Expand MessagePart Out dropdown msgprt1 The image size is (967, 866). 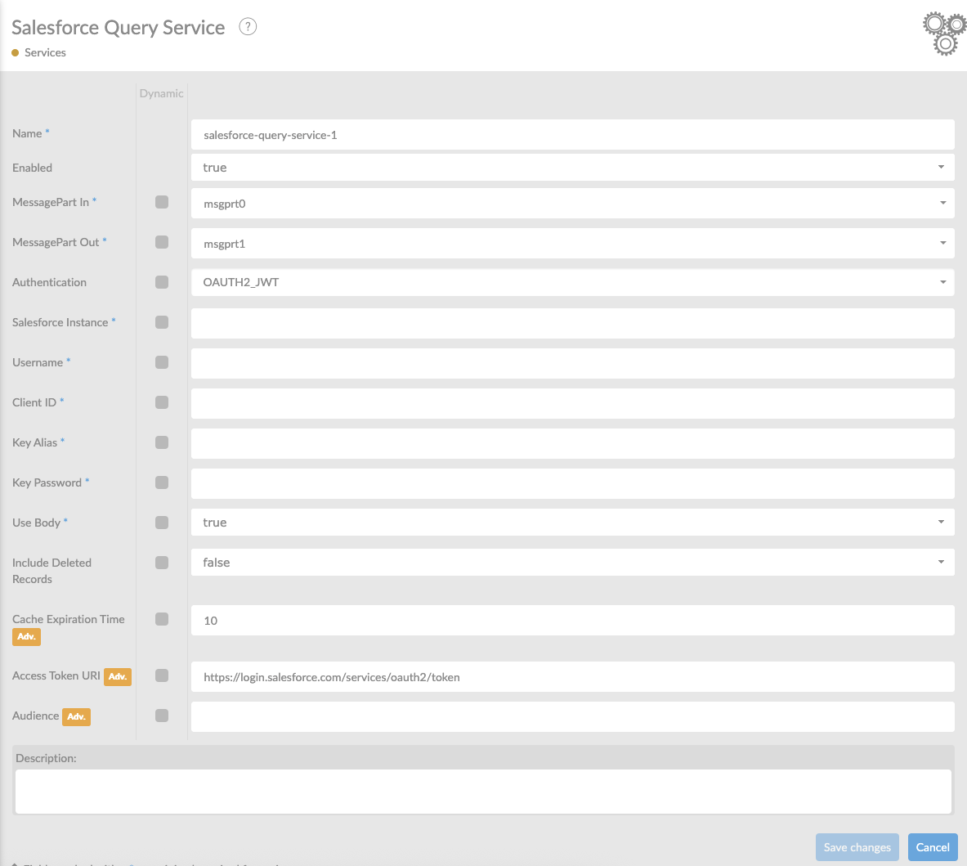pyautogui.click(x=572, y=244)
